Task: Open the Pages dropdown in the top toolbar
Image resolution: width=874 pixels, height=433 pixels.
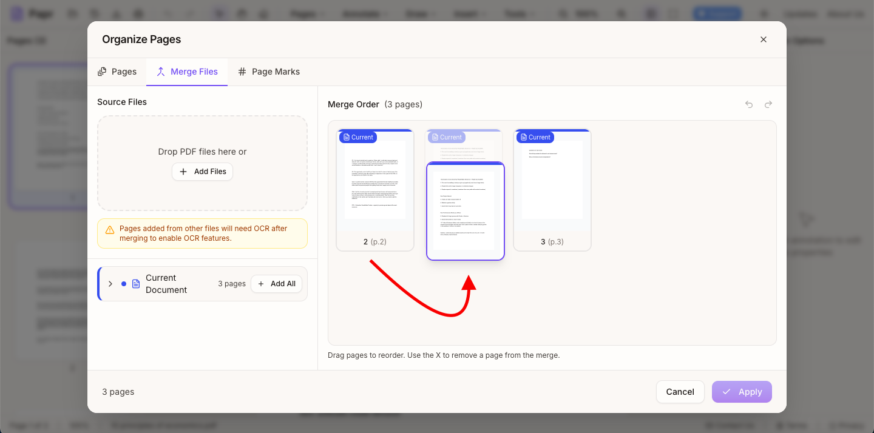Action: point(307,13)
